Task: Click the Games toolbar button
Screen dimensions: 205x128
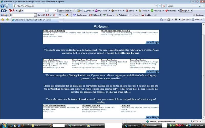Action: (x=130, y=11)
